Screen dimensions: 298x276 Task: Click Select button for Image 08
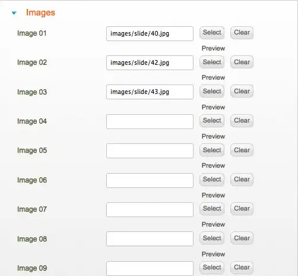[212, 238]
